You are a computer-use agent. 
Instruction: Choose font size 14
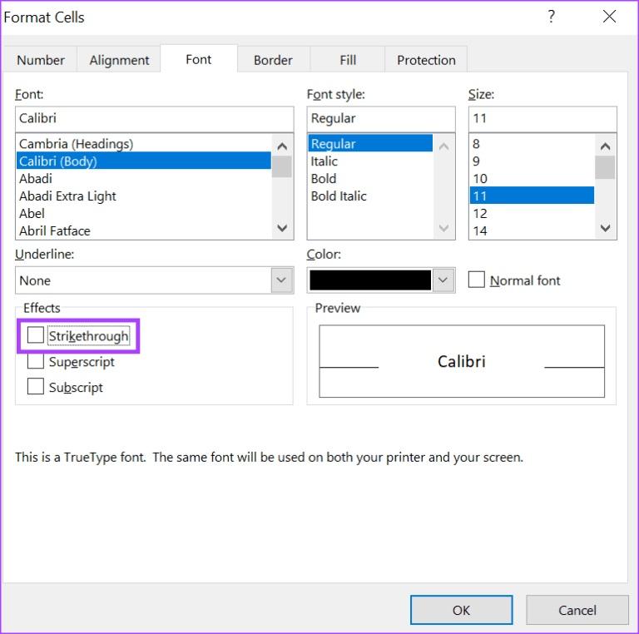pos(532,230)
